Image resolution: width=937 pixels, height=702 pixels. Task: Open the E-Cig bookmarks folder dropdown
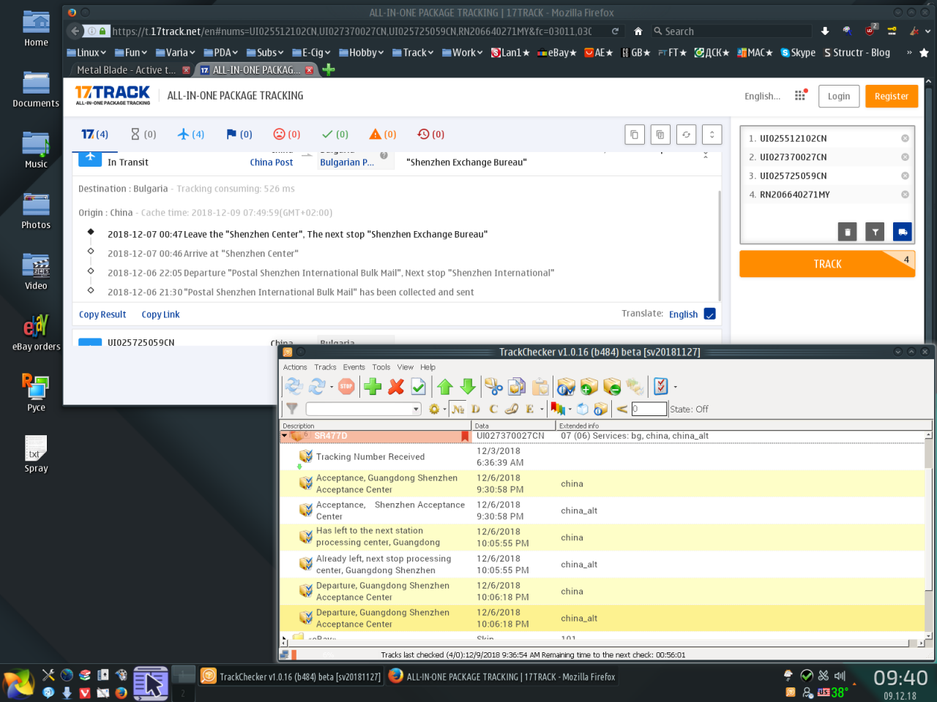[x=311, y=53]
